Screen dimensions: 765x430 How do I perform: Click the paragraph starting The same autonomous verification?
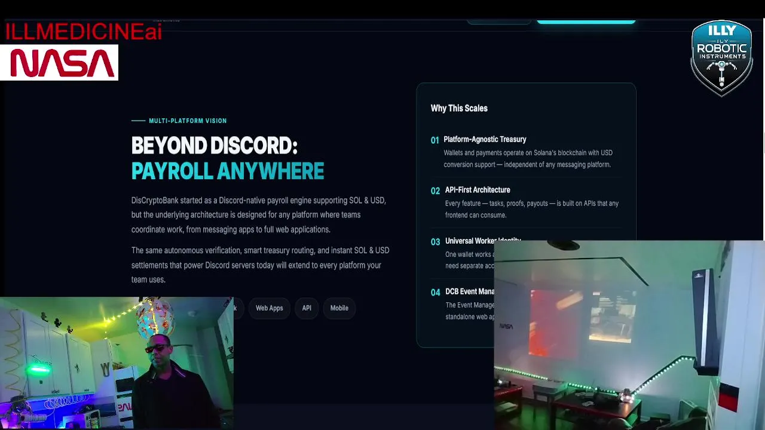pos(260,265)
